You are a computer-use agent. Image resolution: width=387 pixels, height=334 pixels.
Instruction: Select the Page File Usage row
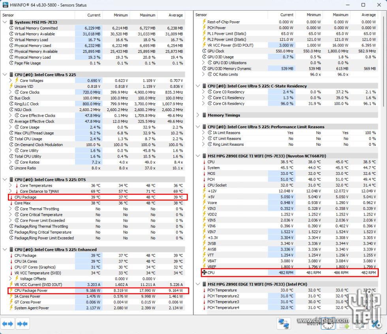(x=96, y=63)
